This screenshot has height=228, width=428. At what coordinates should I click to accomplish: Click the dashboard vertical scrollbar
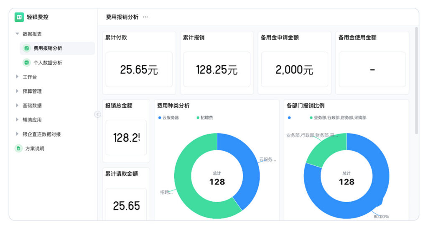tap(416, 79)
